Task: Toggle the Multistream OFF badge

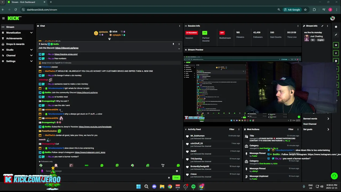Action: click(222, 33)
